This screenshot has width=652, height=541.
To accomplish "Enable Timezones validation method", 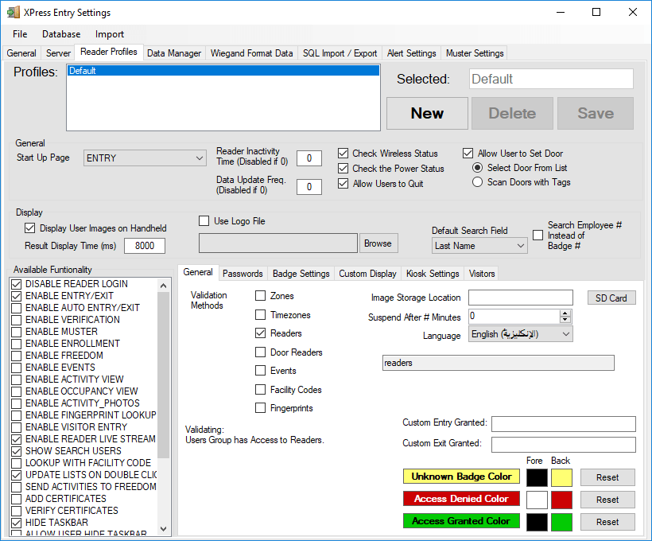I will tap(260, 314).
